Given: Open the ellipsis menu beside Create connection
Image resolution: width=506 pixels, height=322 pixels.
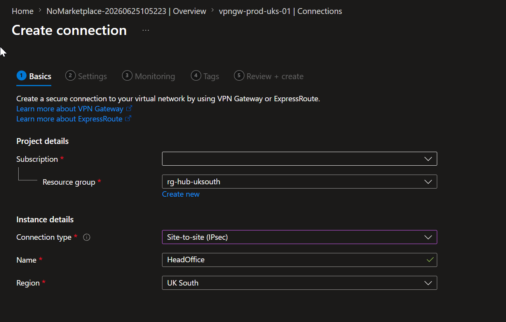Looking at the screenshot, I should point(146,30).
